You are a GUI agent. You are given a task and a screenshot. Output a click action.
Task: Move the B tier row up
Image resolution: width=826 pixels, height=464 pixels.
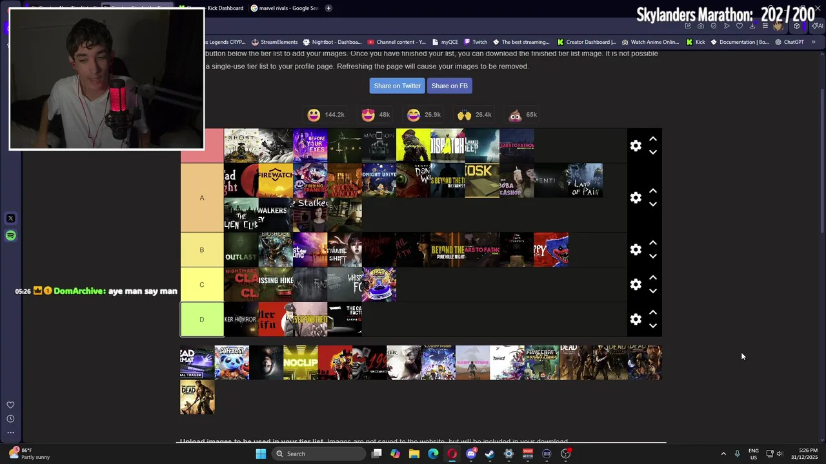tap(653, 243)
